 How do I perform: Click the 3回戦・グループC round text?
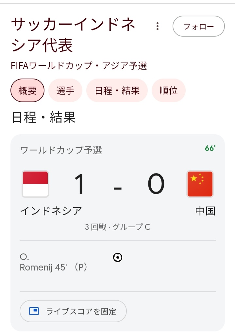(x=118, y=227)
